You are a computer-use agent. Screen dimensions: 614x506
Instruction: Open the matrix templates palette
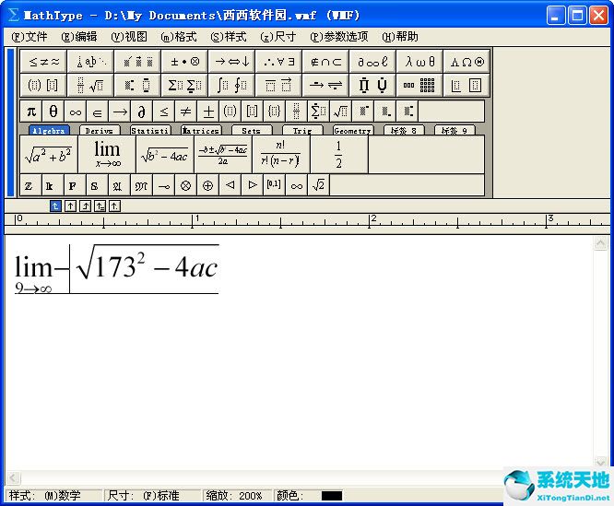coord(419,85)
